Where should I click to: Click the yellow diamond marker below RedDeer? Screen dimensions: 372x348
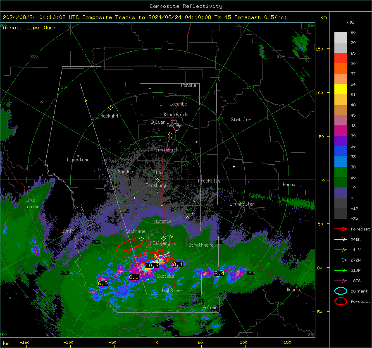[x=170, y=134]
